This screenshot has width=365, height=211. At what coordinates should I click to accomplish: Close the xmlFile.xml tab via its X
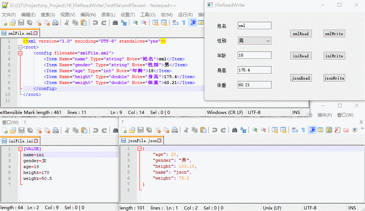click(x=35, y=33)
